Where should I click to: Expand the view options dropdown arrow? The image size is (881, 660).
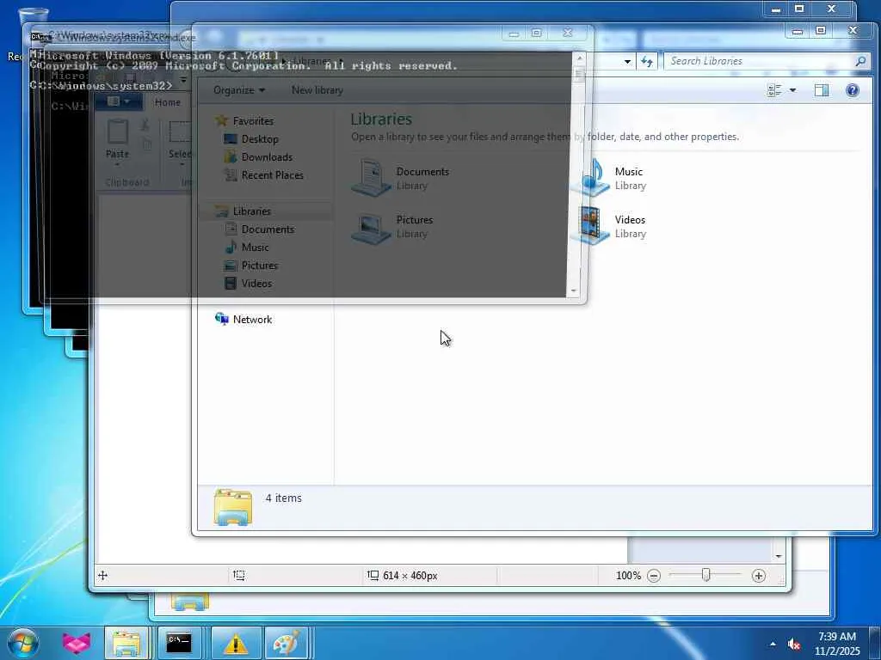coord(792,90)
